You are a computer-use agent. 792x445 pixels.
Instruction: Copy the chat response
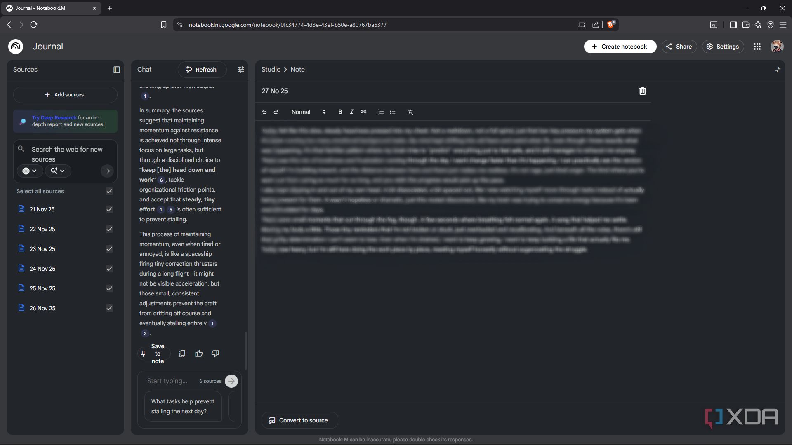tap(182, 354)
